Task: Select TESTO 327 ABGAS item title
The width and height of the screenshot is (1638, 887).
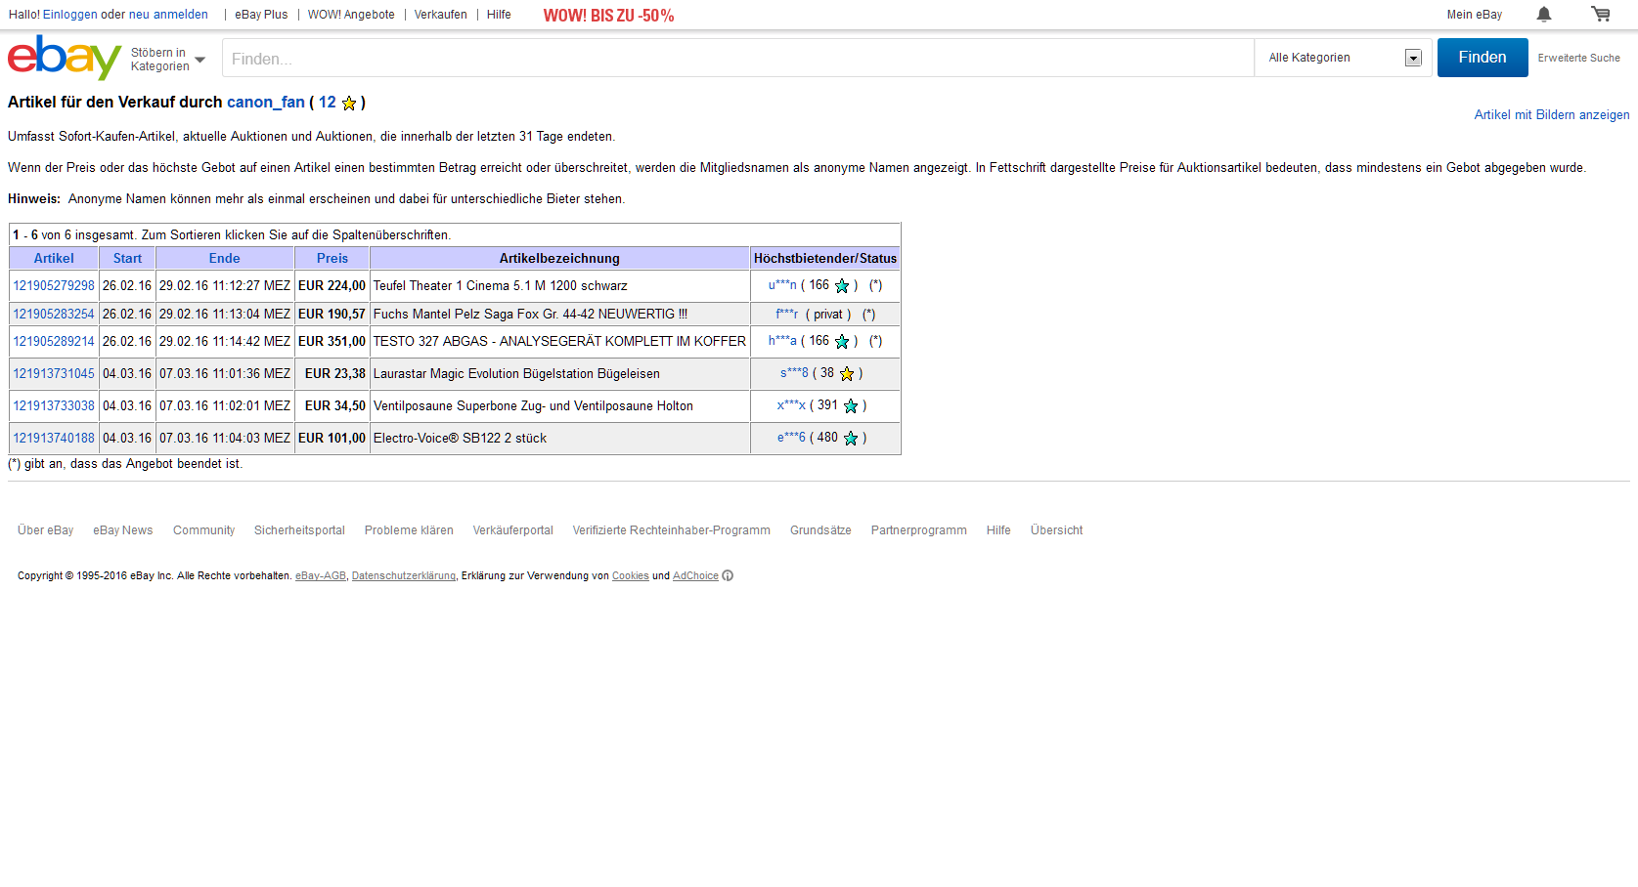Action: point(559,342)
